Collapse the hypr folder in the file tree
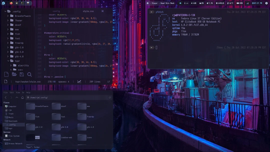The image size is (270, 152). (x=8, y=61)
